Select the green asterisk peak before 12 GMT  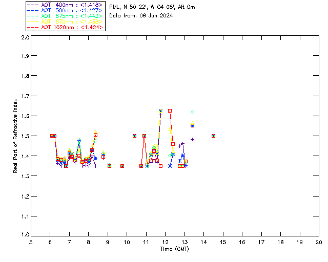(160, 111)
